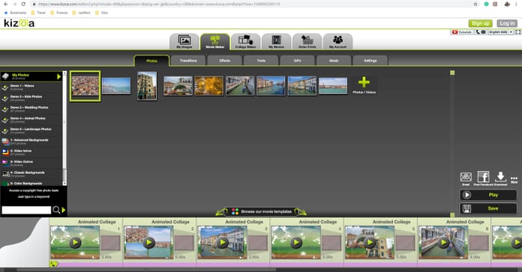Toggle fullscreen mode icon

coord(518,32)
